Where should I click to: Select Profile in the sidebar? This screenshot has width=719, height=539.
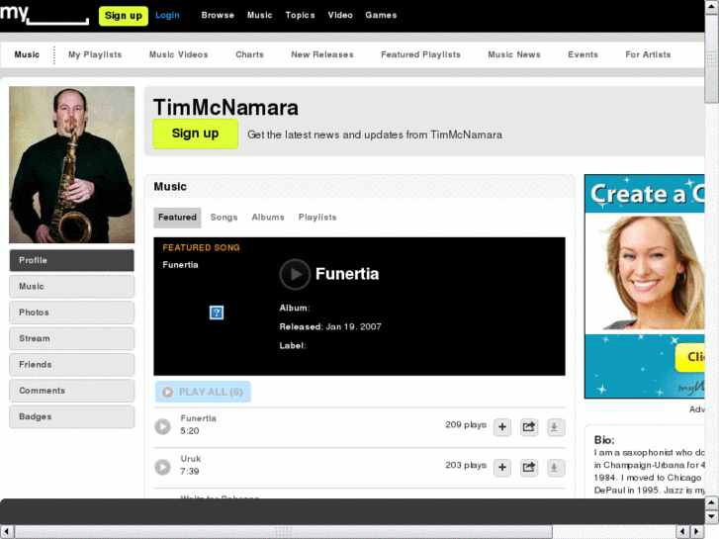click(71, 260)
